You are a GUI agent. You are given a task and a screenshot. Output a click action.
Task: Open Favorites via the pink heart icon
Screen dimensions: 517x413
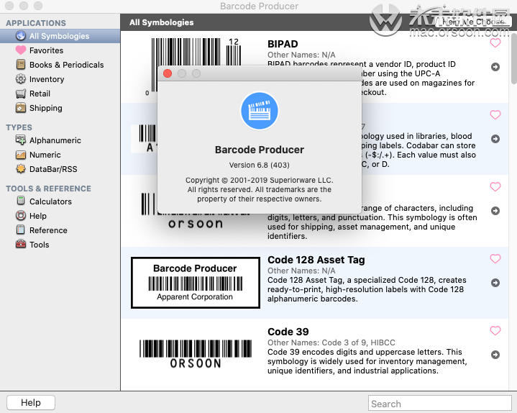click(21, 50)
